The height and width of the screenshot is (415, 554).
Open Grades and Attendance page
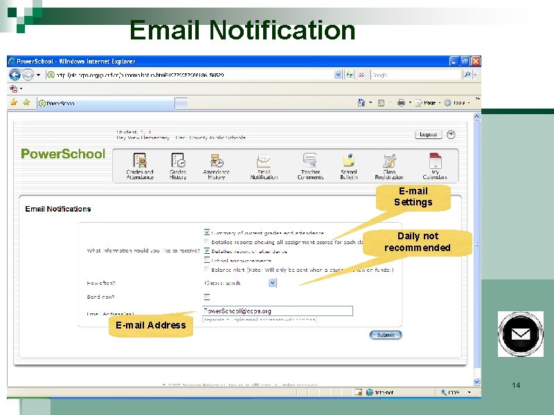(140, 166)
